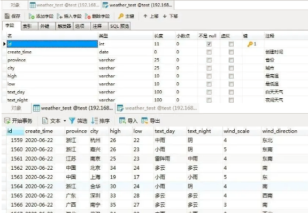Toggle Not null checkbox for create_time
The image size is (308, 213).
[x=209, y=52]
